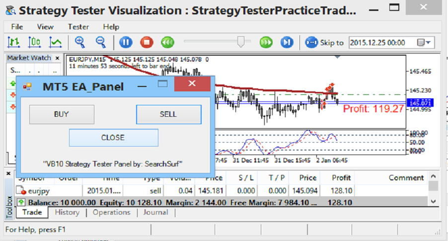Open the File menu
448x241 pixels.
point(17,27)
